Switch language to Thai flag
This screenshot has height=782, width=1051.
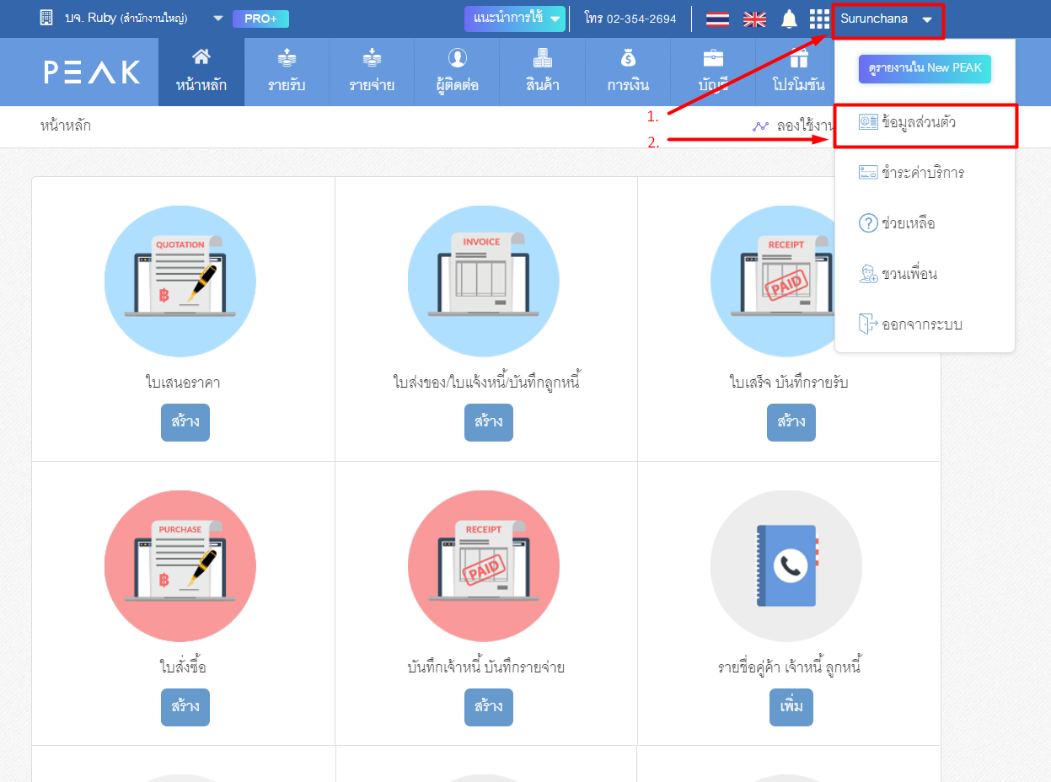point(717,19)
